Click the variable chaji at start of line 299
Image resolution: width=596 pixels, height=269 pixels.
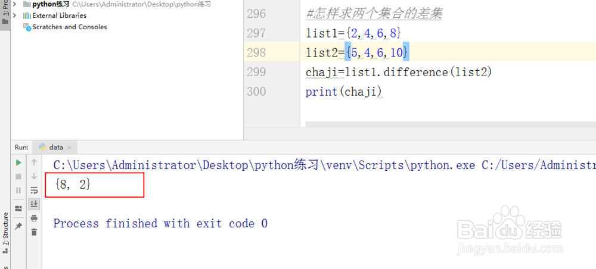[x=322, y=72]
